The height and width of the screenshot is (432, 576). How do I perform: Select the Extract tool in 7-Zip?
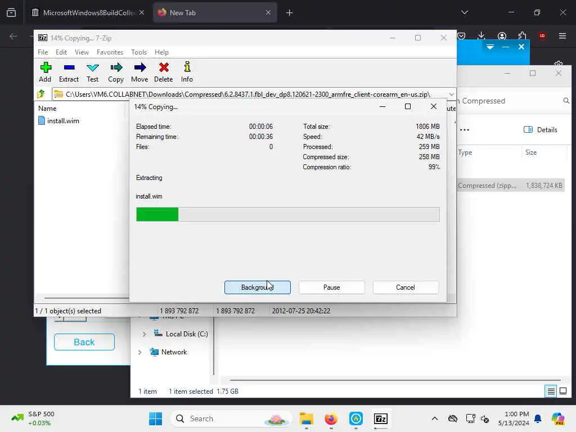pyautogui.click(x=69, y=72)
